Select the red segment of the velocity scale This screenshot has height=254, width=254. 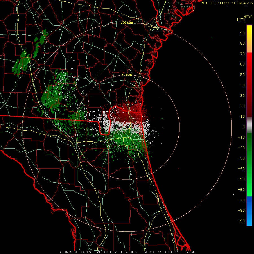tap(249, 85)
